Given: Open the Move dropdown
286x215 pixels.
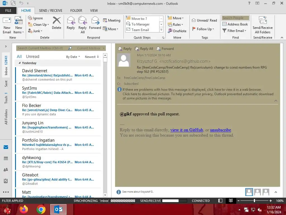Looking at the screenshot, I should pyautogui.click(x=176, y=18).
